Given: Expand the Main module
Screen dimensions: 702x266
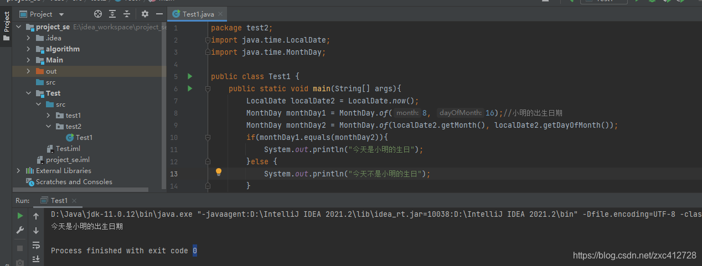Looking at the screenshot, I should coord(29,60).
